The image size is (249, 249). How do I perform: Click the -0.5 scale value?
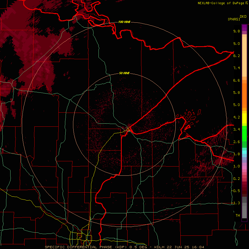point(235,191)
